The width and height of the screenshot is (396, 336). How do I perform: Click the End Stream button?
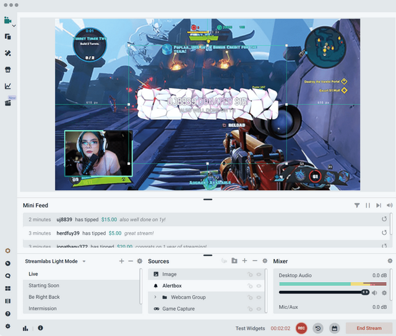click(x=368, y=328)
